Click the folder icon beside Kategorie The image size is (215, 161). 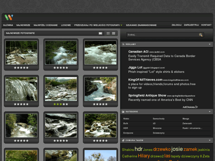[x=123, y=112]
